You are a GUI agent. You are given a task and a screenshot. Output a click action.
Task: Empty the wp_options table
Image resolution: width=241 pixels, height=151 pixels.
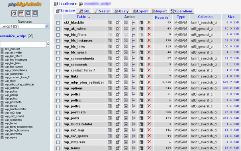coord(141,88)
